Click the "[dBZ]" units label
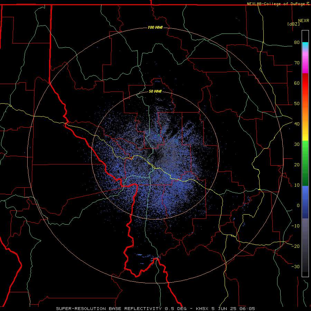Viewport: 311px width, 311px height. tap(293, 24)
